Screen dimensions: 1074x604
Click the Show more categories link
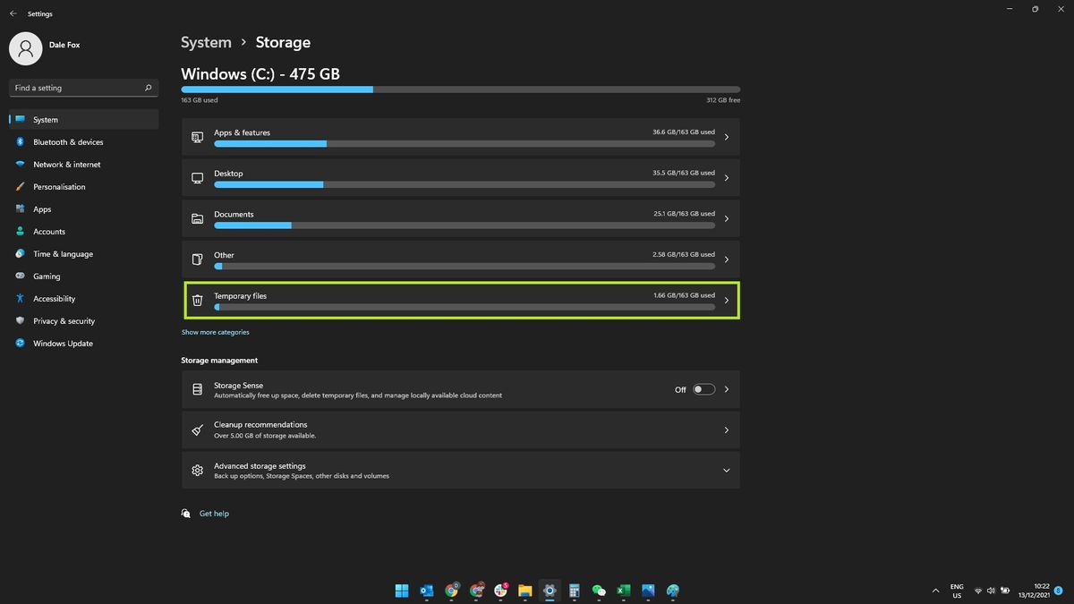click(215, 331)
